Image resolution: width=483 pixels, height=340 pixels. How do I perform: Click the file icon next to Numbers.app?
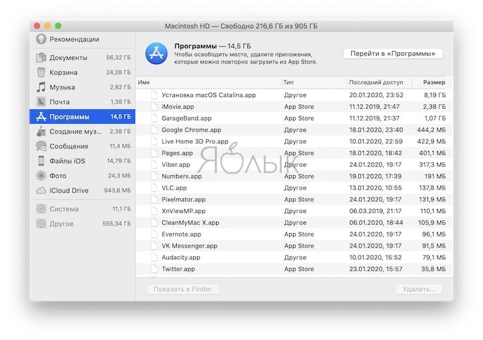click(154, 176)
